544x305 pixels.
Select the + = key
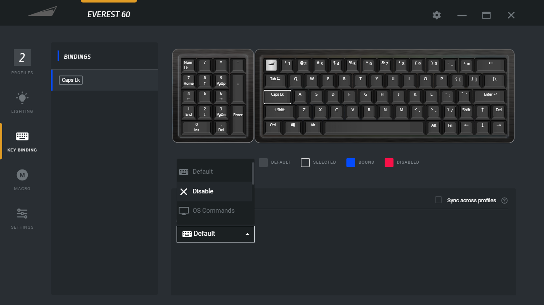click(466, 65)
